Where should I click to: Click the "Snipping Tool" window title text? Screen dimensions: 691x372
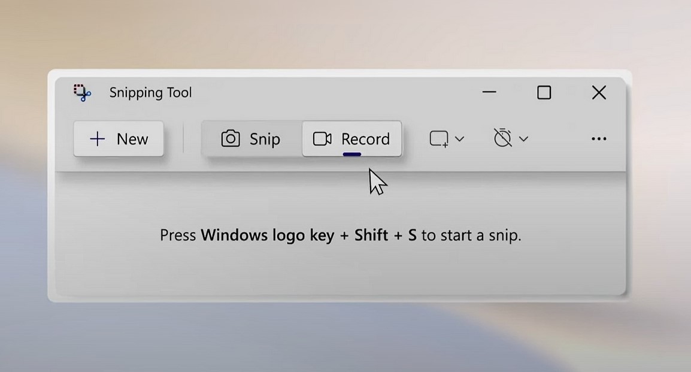[150, 93]
